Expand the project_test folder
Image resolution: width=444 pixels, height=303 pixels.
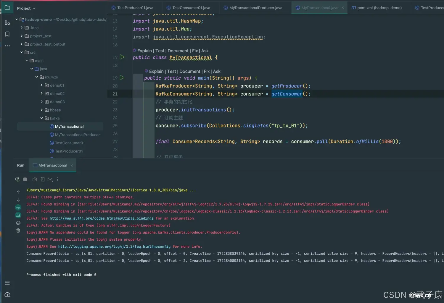click(x=22, y=36)
